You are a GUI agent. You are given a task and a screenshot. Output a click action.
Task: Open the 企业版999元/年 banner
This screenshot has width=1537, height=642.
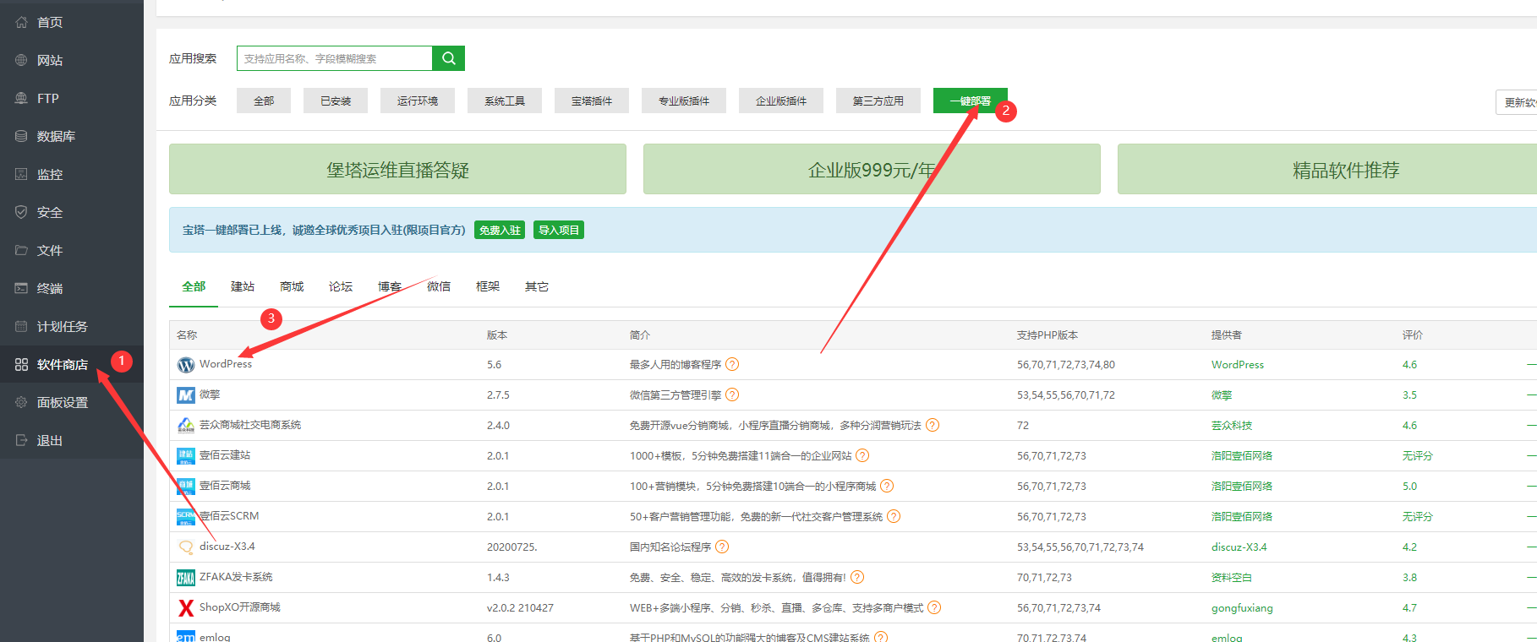(872, 169)
